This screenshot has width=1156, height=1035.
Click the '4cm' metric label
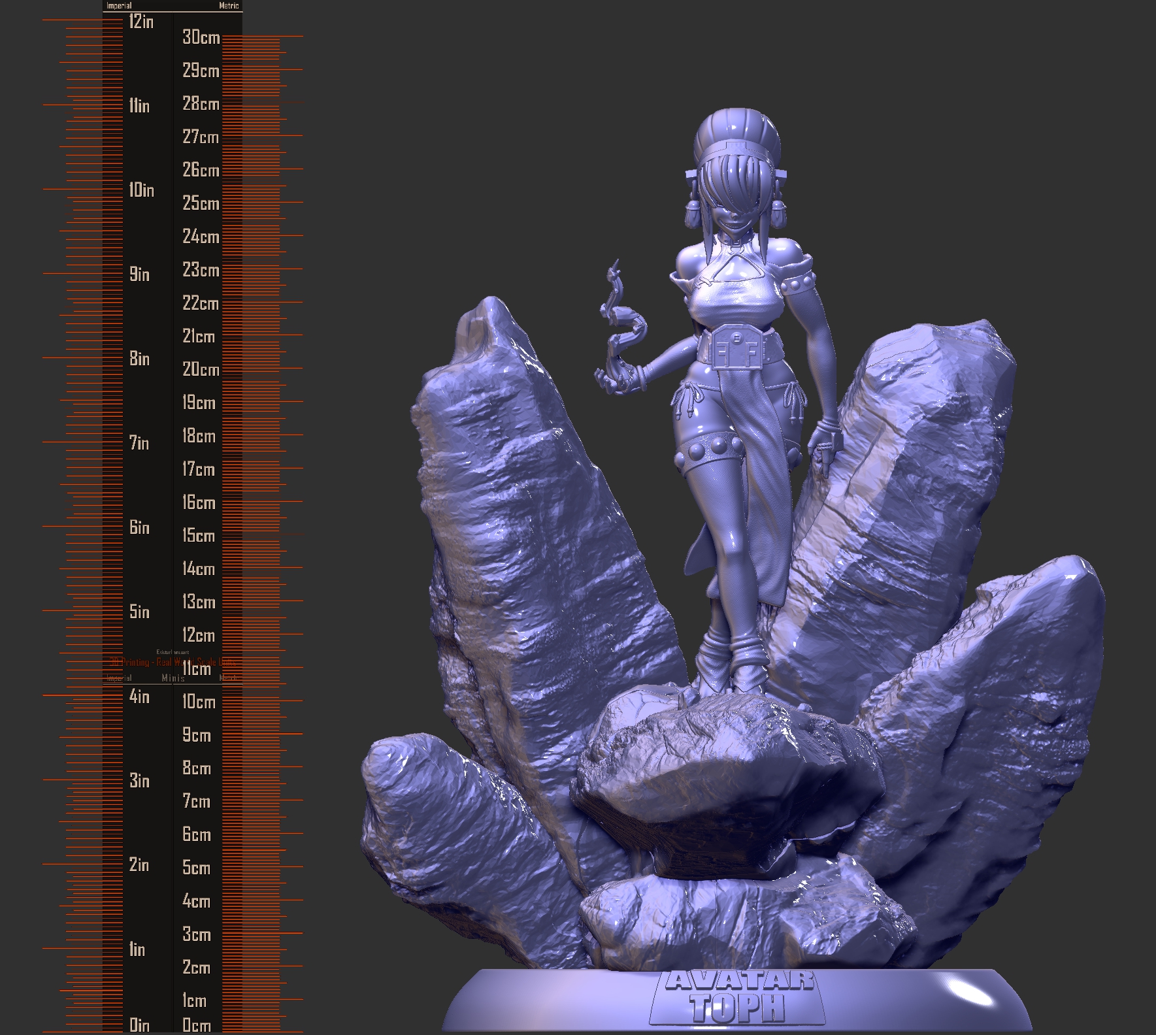click(x=197, y=902)
